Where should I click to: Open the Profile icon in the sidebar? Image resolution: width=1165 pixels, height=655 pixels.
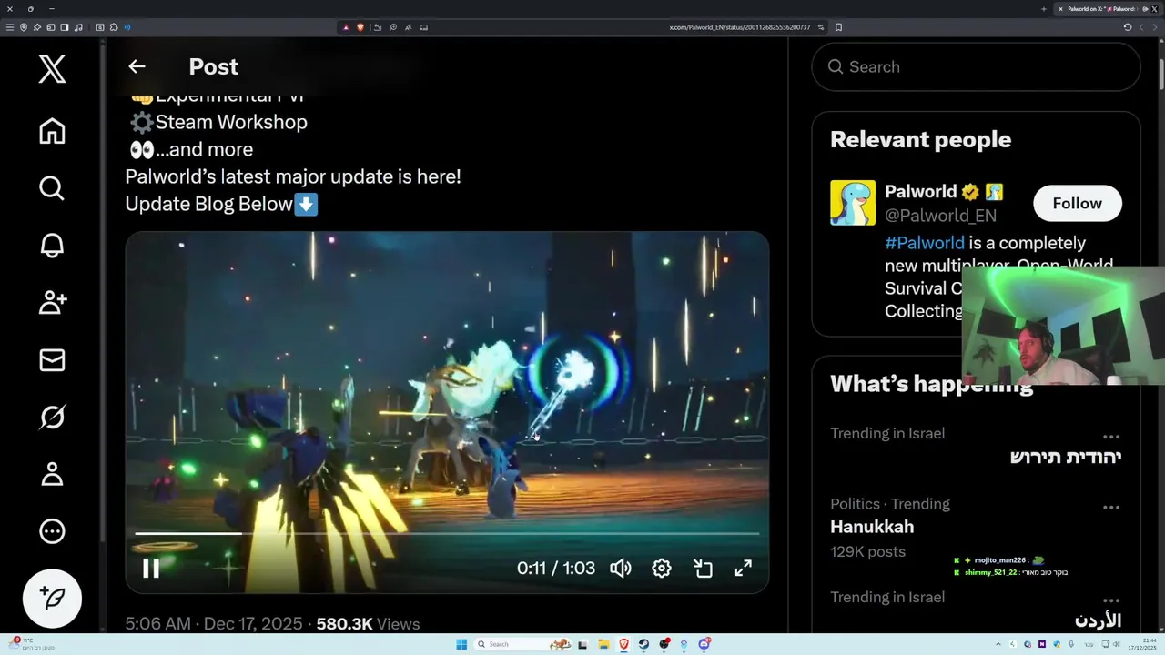tap(52, 474)
